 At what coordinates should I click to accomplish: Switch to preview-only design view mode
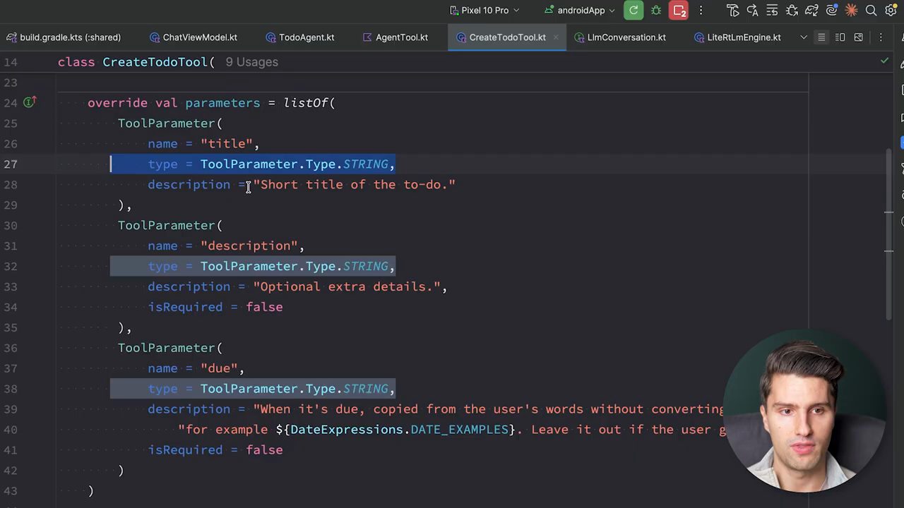coord(858,37)
